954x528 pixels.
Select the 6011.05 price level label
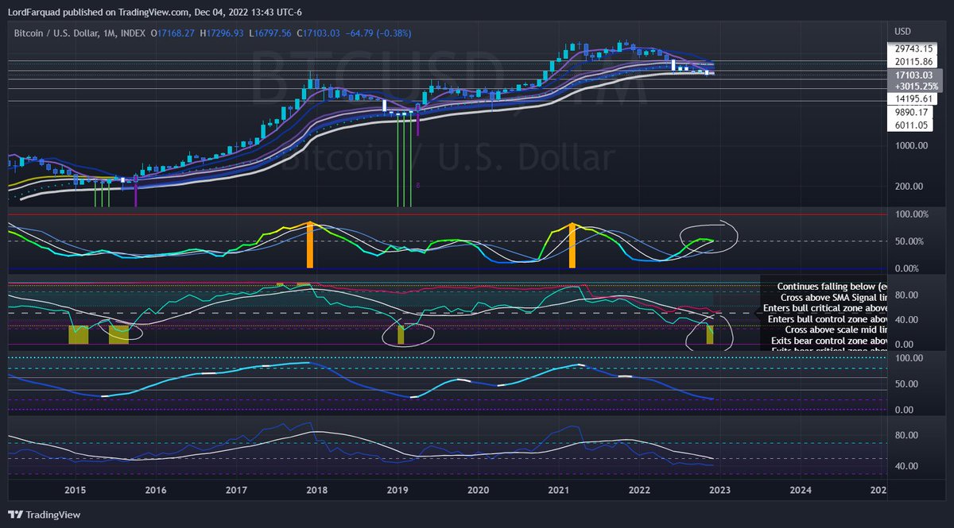point(909,125)
